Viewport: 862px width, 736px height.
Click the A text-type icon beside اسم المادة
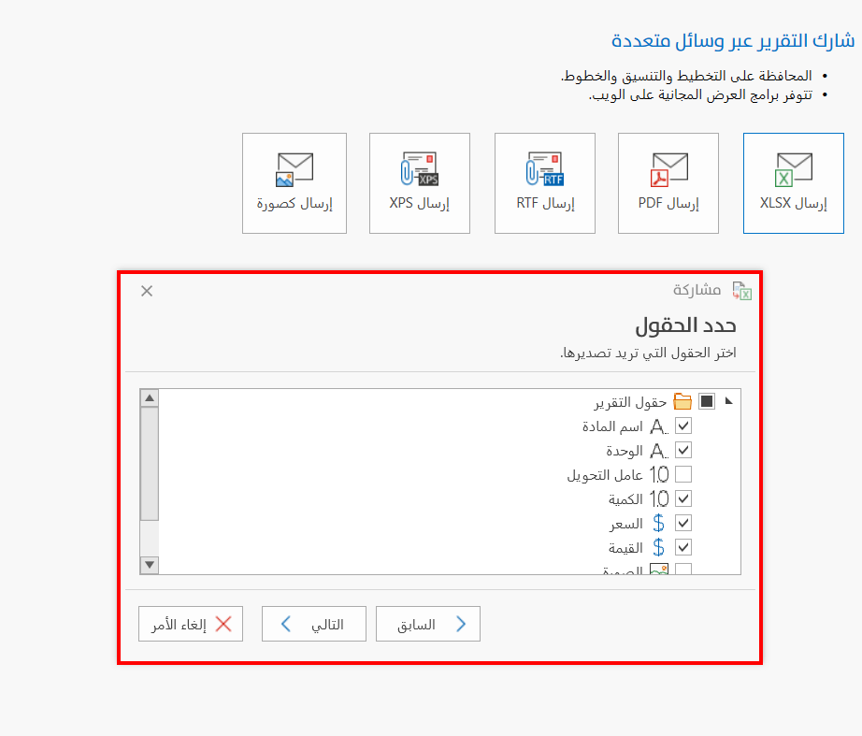(x=657, y=426)
